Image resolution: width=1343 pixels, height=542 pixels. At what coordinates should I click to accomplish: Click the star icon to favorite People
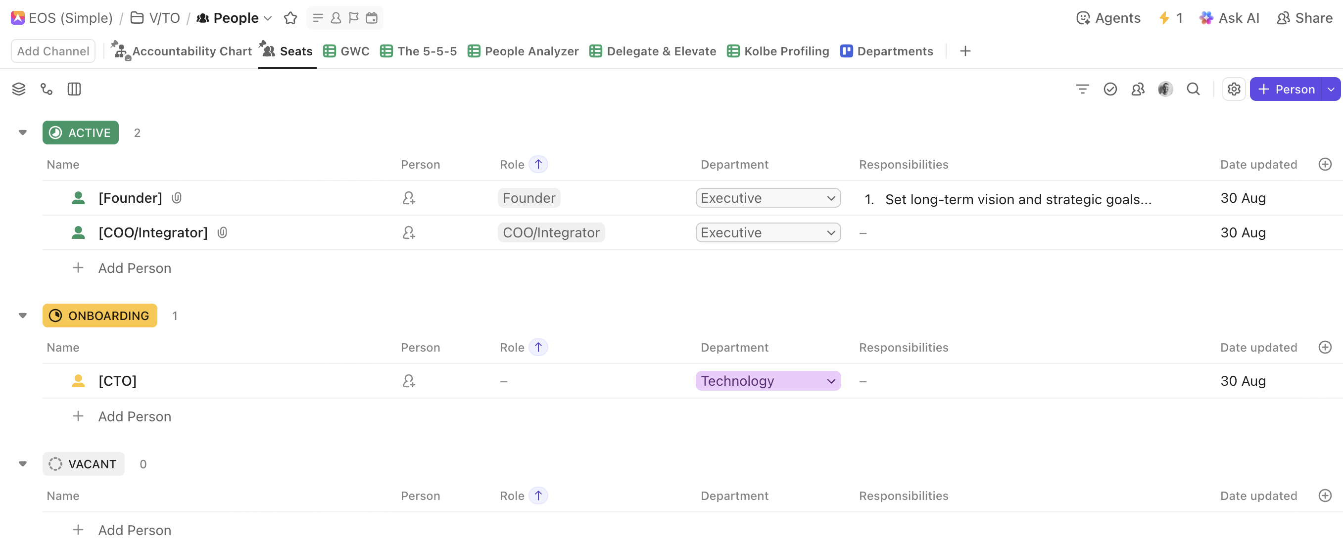pos(290,18)
